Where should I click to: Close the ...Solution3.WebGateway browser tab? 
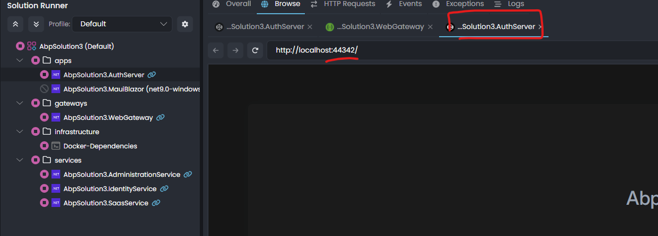[x=430, y=26]
